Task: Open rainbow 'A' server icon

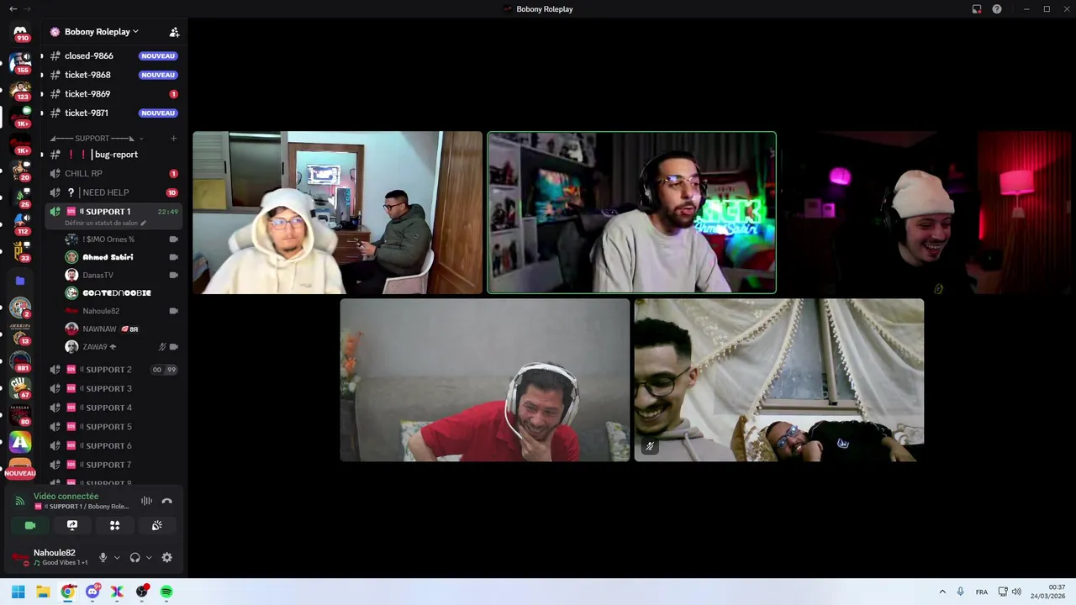Action: point(20,442)
